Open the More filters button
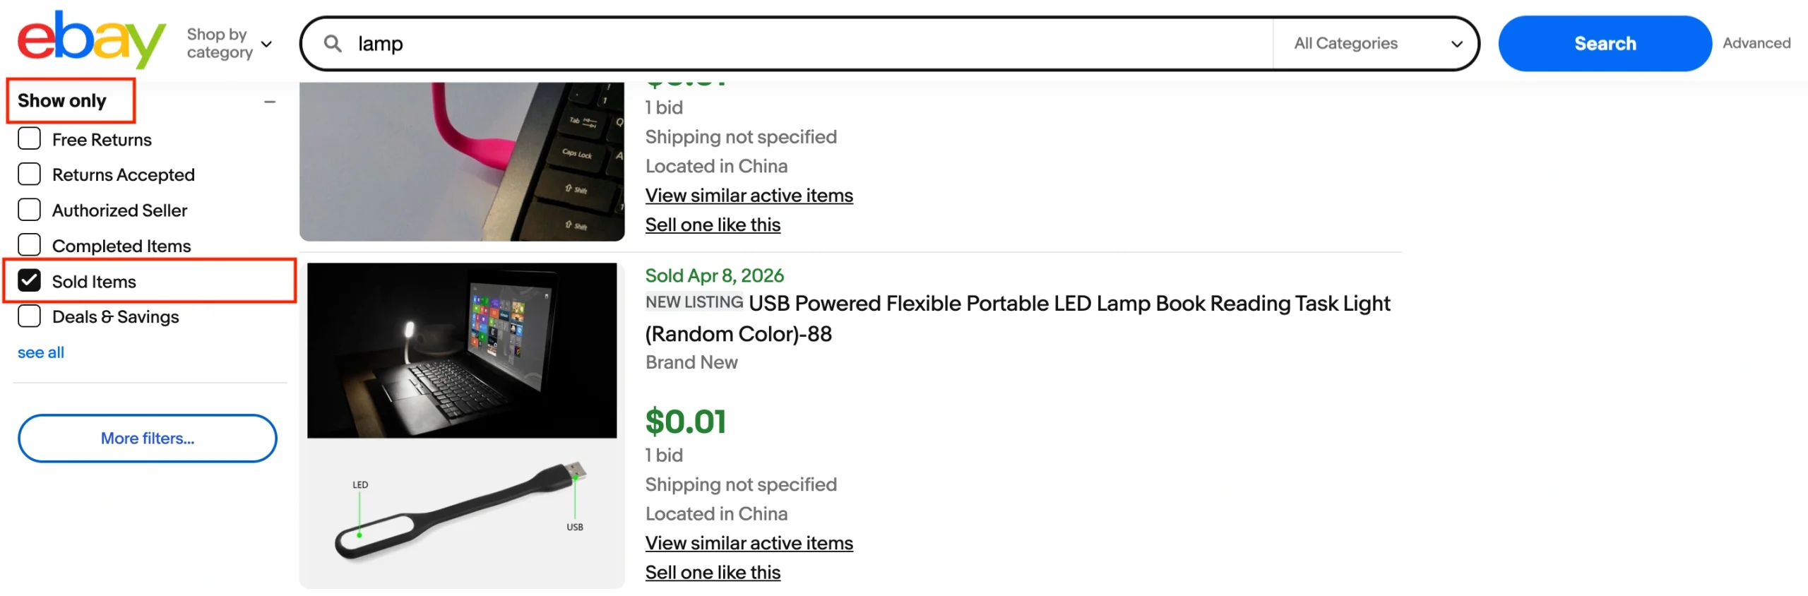Image resolution: width=1808 pixels, height=596 pixels. [147, 439]
